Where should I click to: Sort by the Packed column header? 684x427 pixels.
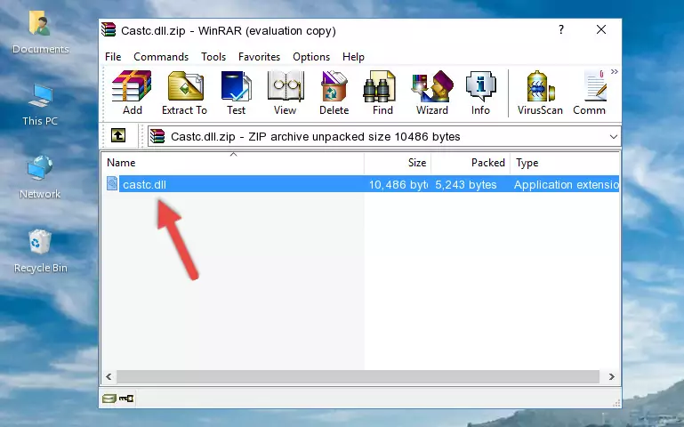click(x=471, y=163)
